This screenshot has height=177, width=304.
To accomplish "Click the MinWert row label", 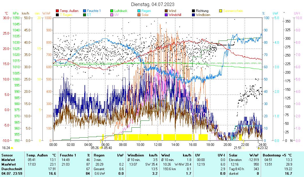I will coord(8,160).
